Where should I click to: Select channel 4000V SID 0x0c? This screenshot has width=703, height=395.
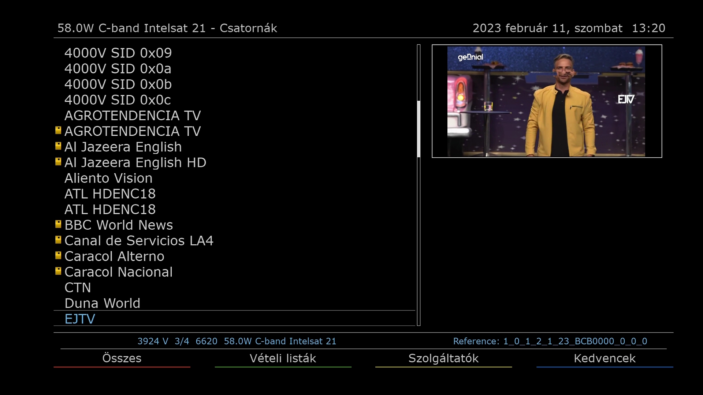point(234,100)
